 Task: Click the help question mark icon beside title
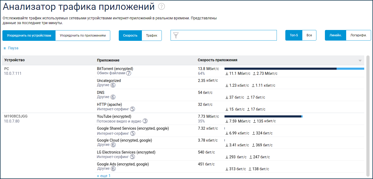[162, 7]
